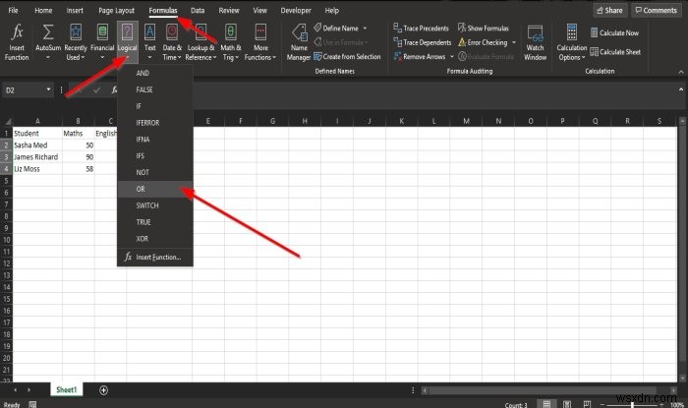This screenshot has width=688, height=408.
Task: Click the Select All corner triangle
Action: (7, 121)
